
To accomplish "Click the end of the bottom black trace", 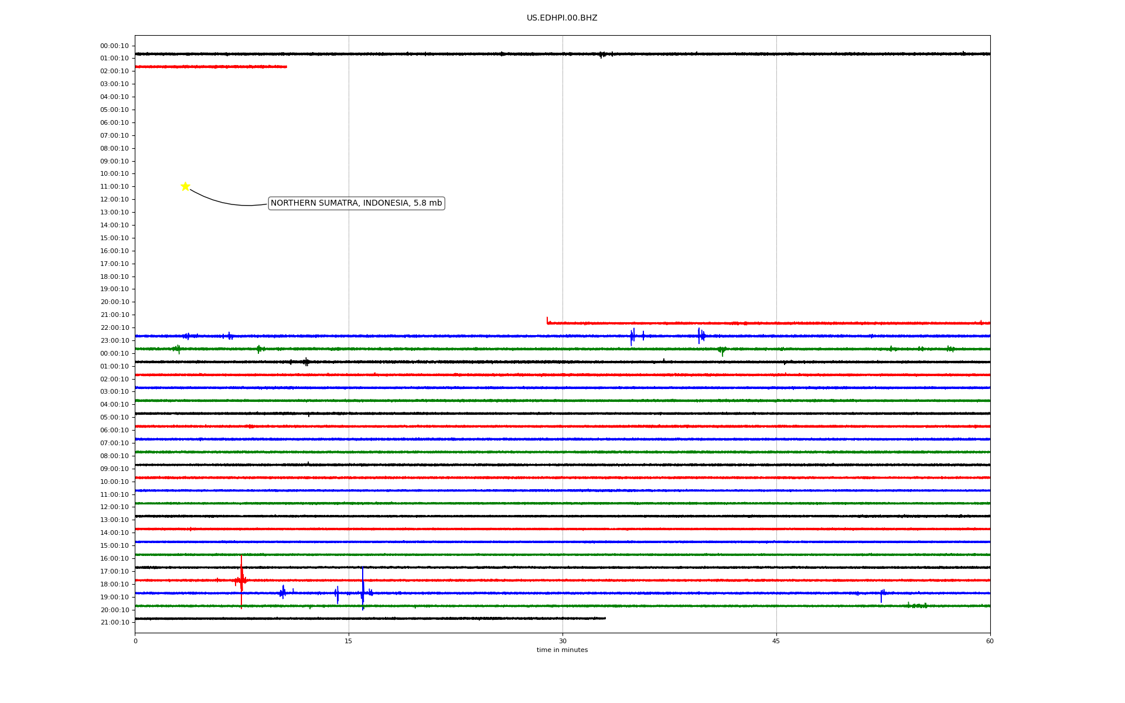I will point(604,618).
